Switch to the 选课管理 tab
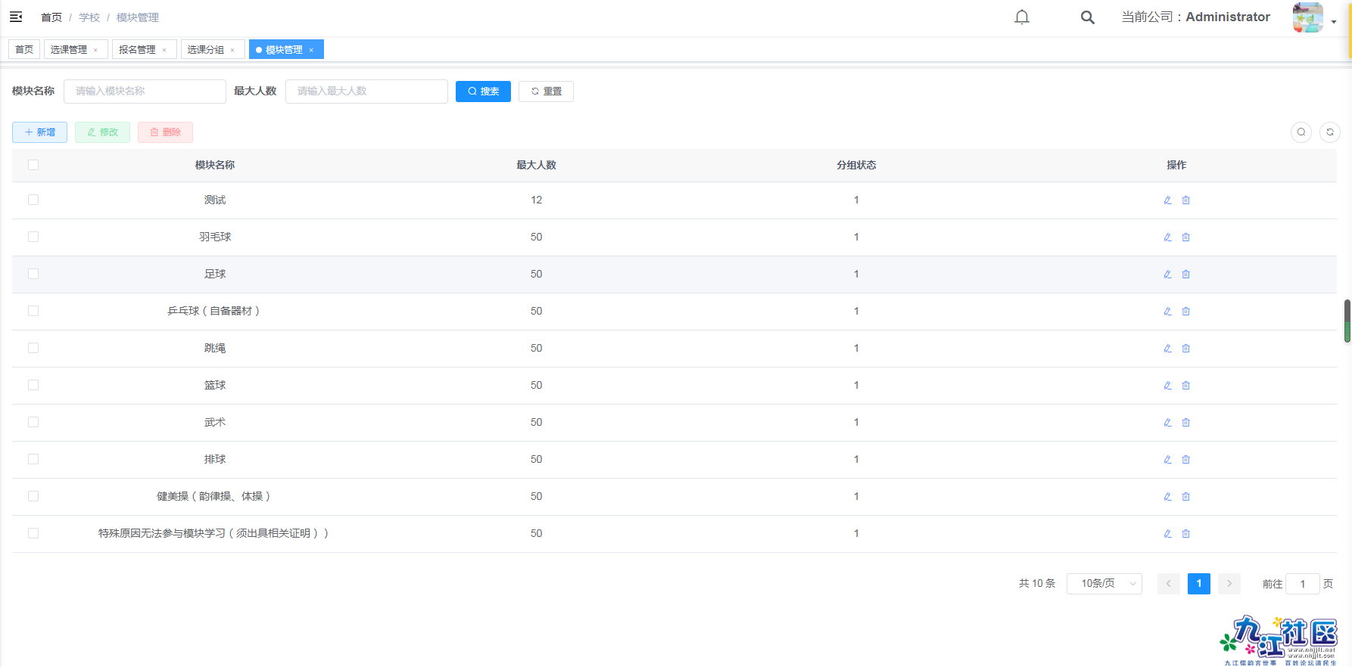Image resolution: width=1352 pixels, height=667 pixels. point(69,50)
